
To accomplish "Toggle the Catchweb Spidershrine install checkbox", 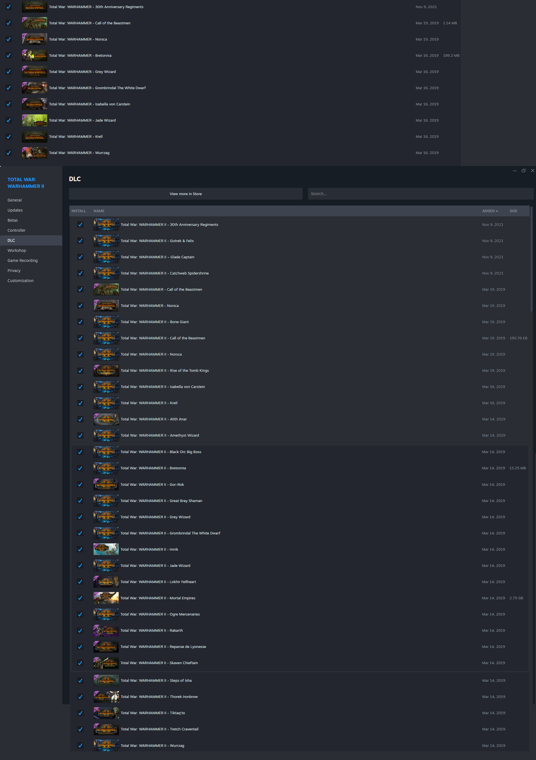I will coord(80,273).
